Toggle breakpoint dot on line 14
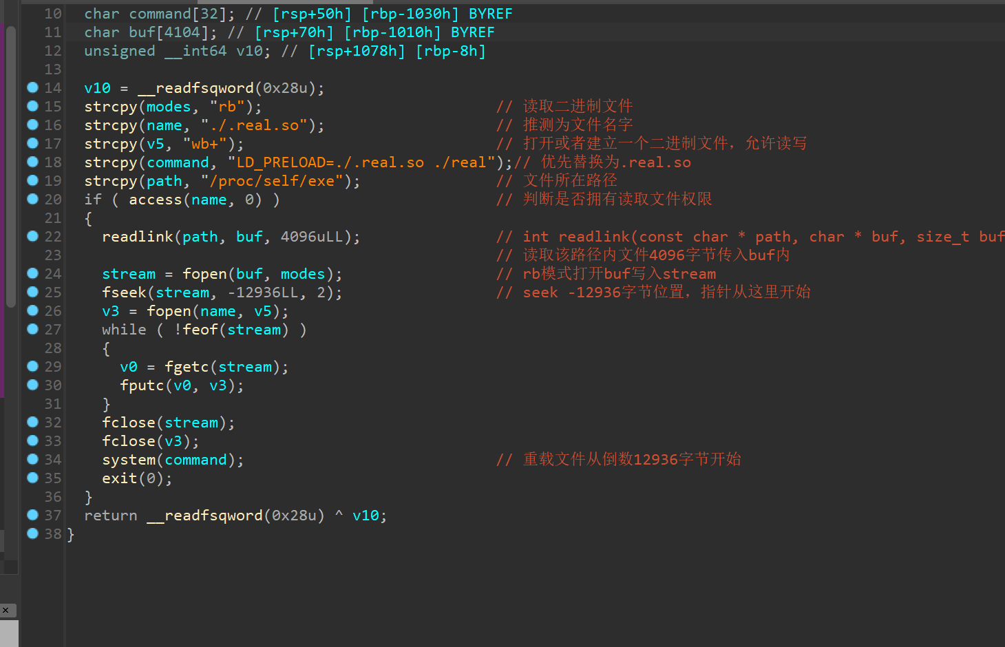The height and width of the screenshot is (647, 1005). (32, 87)
